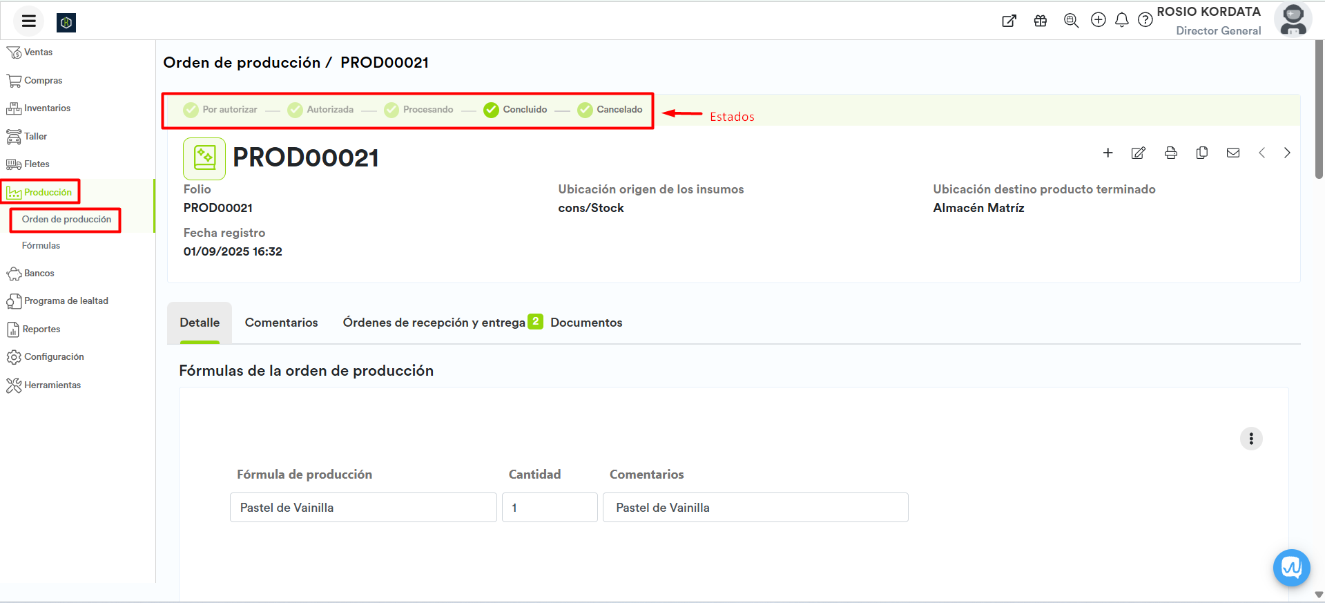1325x603 pixels.
Task: Add a new production order
Action: pos(1108,153)
